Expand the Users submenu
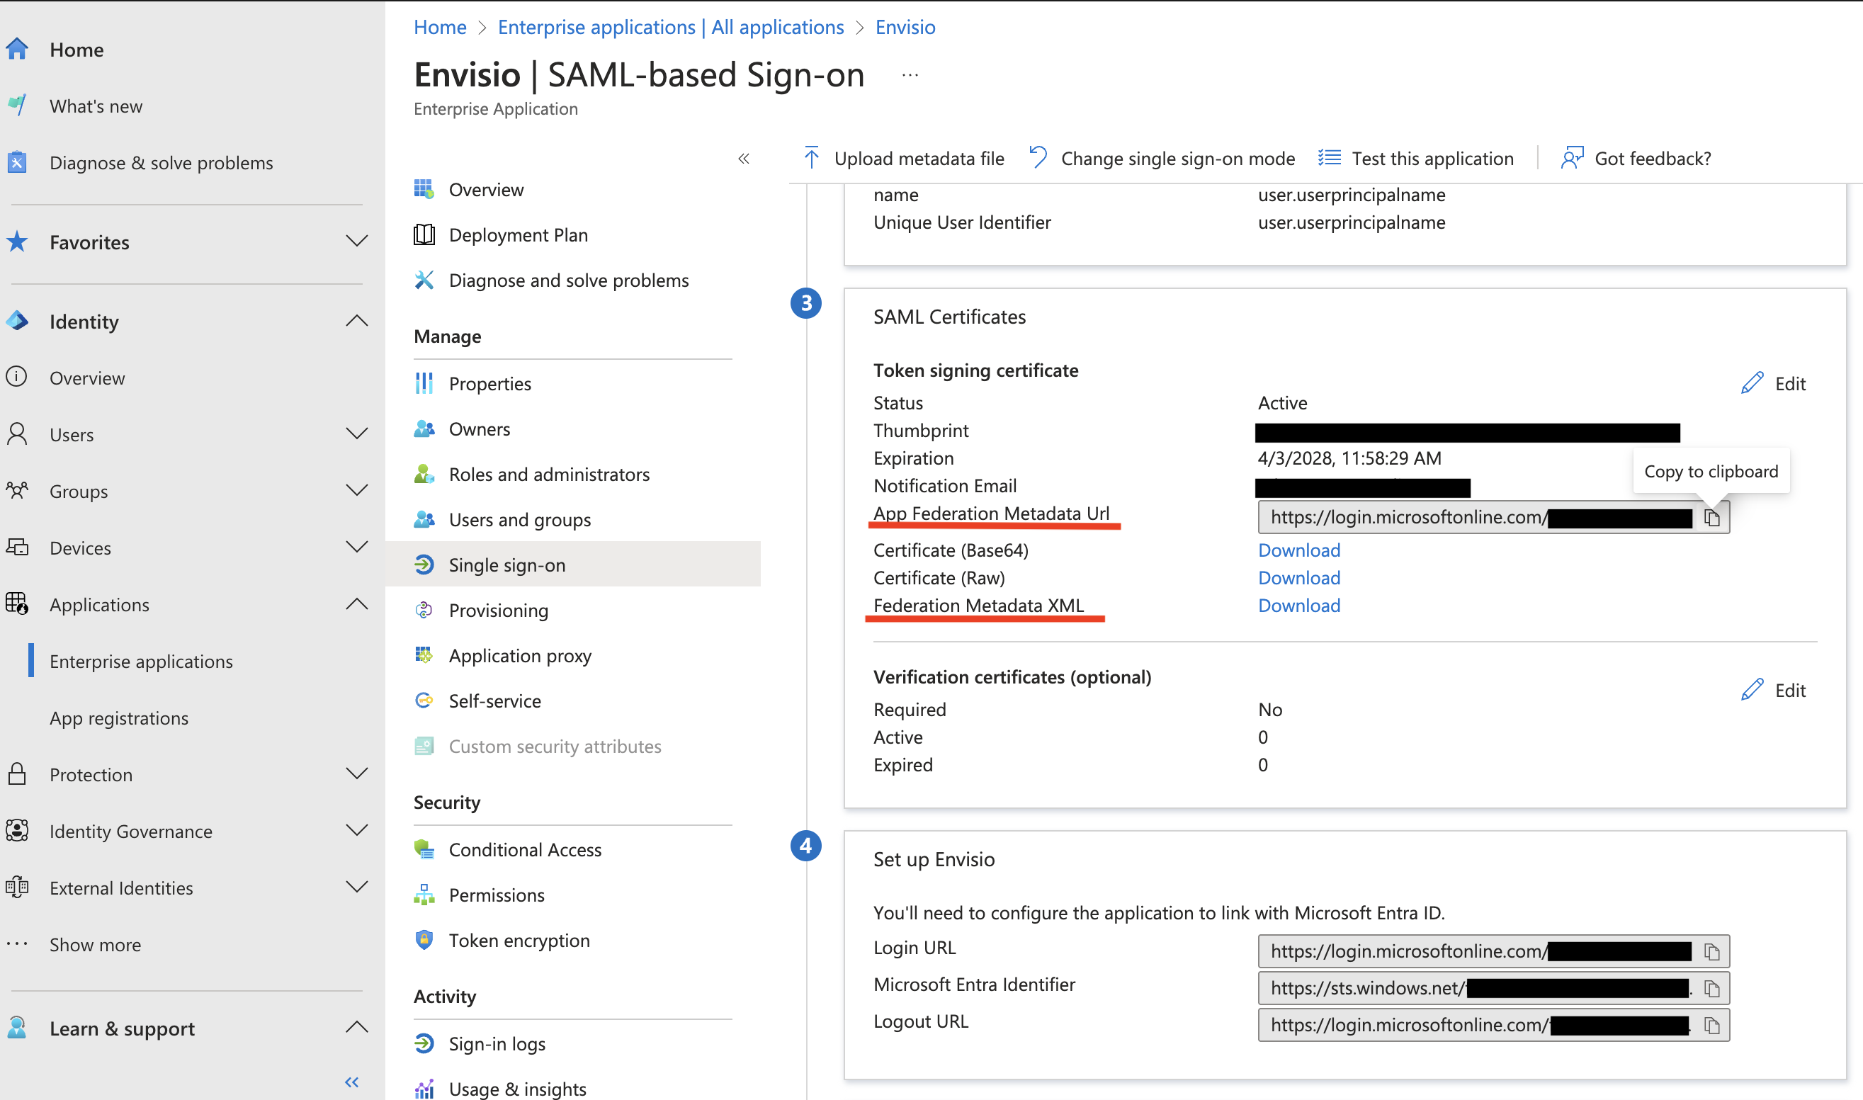Screen dimensions: 1863x1100 [356, 434]
